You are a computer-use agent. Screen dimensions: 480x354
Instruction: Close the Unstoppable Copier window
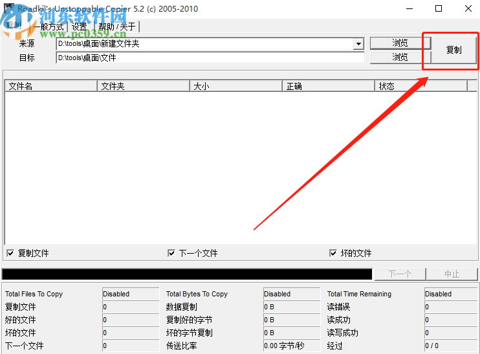click(468, 8)
